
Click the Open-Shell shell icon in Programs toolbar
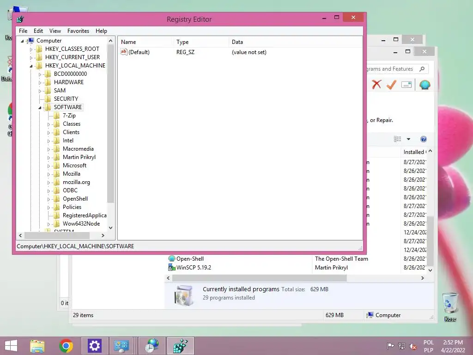[x=425, y=85]
